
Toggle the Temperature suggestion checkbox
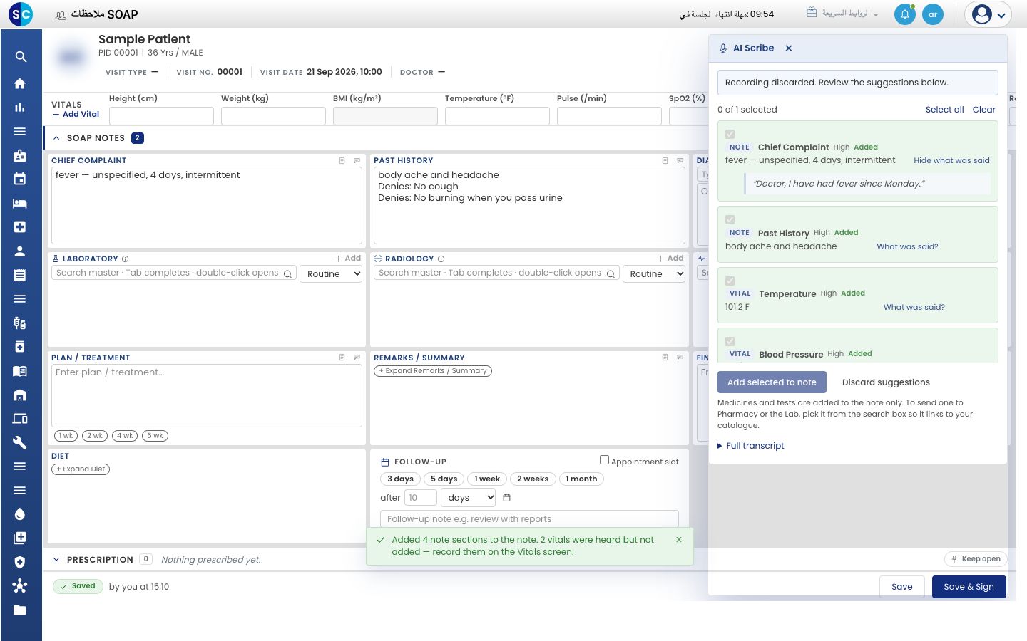coord(730,281)
